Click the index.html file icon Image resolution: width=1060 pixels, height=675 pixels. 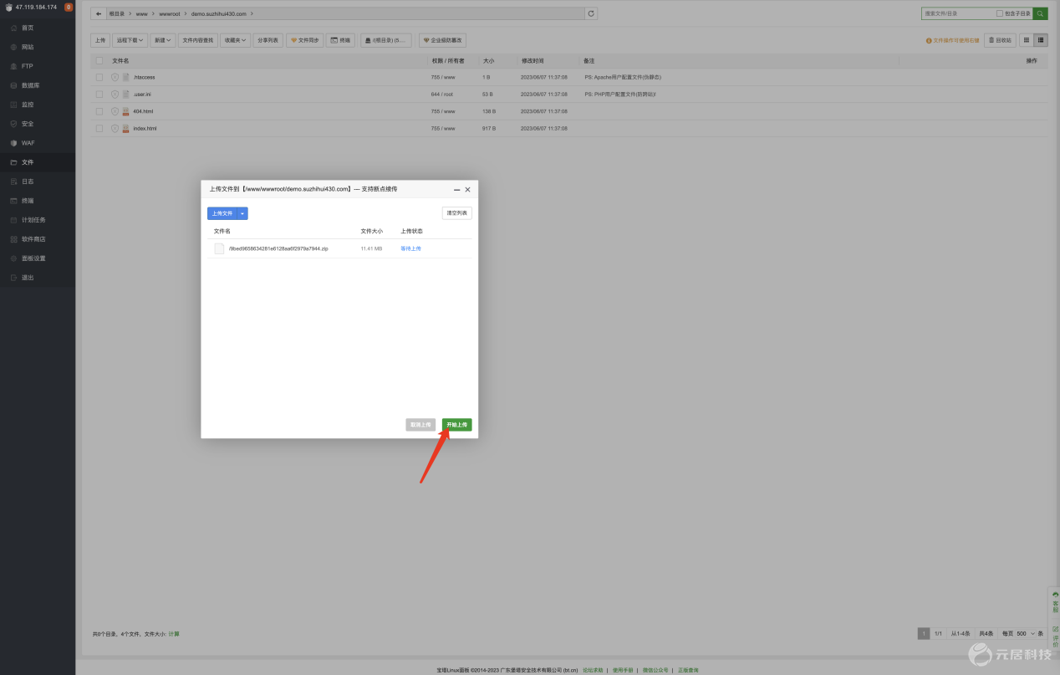(126, 129)
